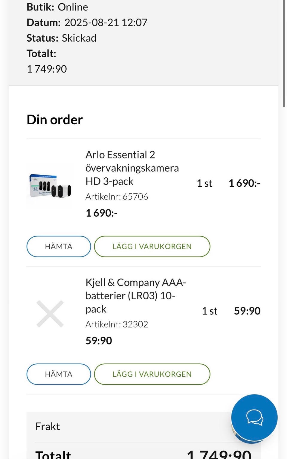This screenshot has width=287, height=459.
Task: Click the batteries row price on the right
Action: point(247,311)
